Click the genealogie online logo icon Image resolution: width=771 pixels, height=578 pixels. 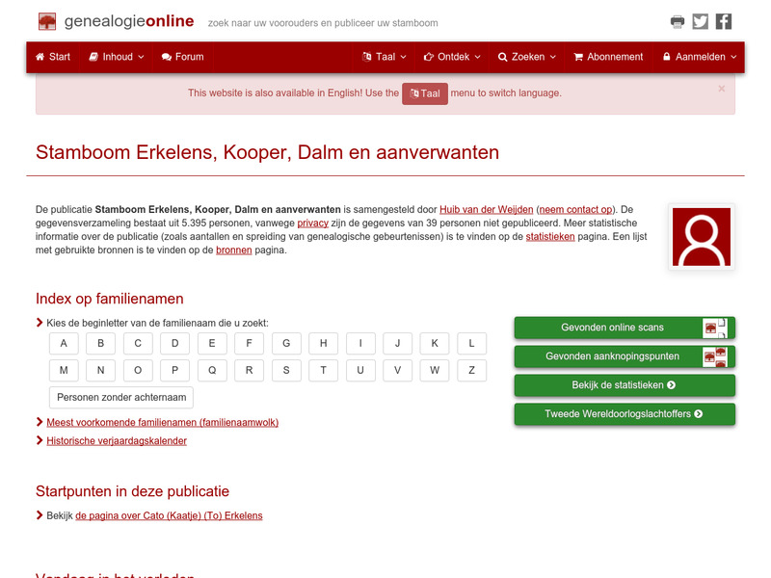(47, 20)
